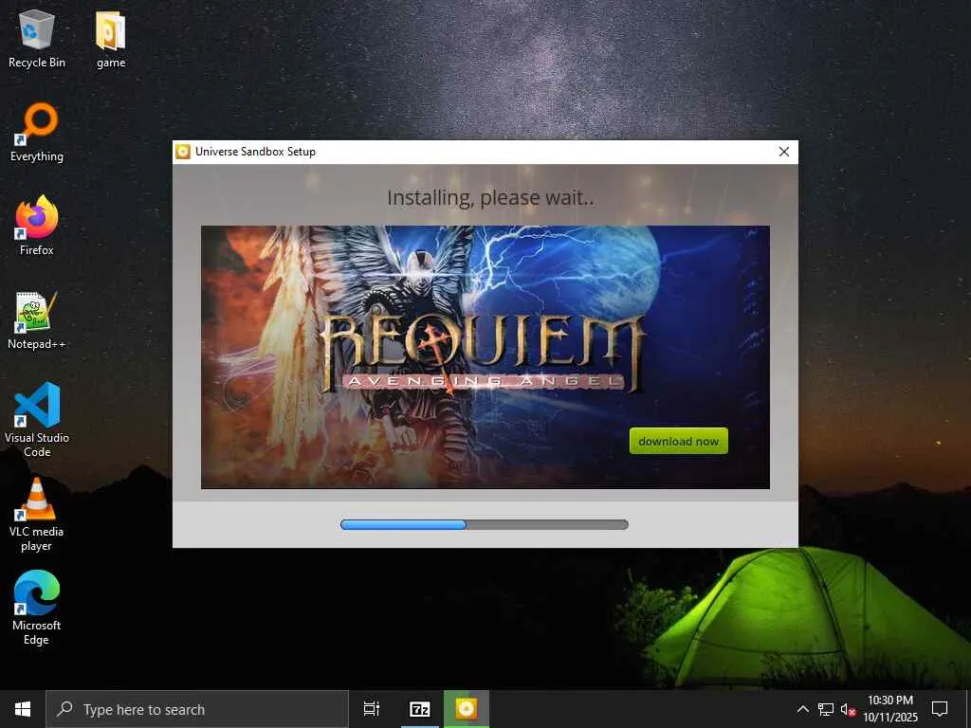Show hidden system tray icons
The height and width of the screenshot is (728, 971).
click(x=802, y=709)
